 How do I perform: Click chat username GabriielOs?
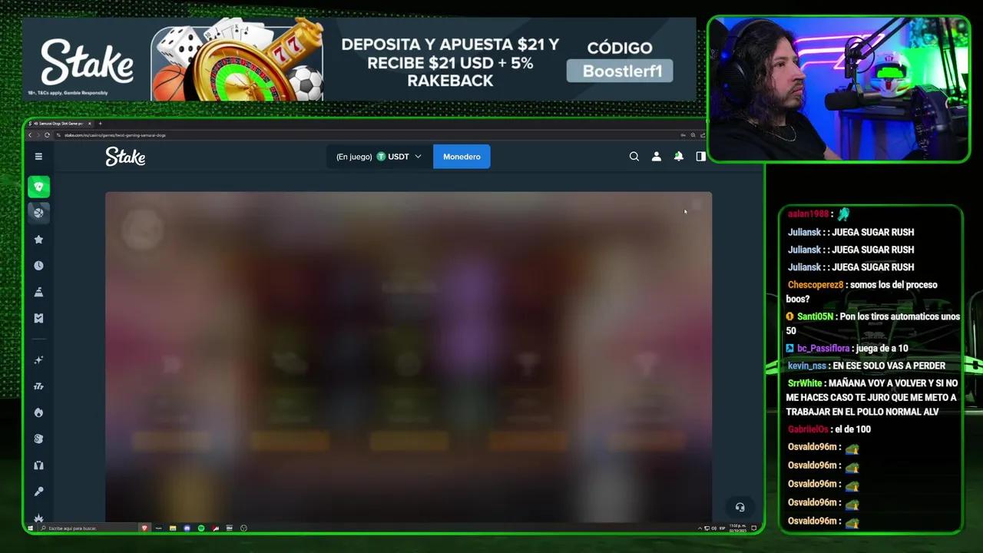pos(808,429)
